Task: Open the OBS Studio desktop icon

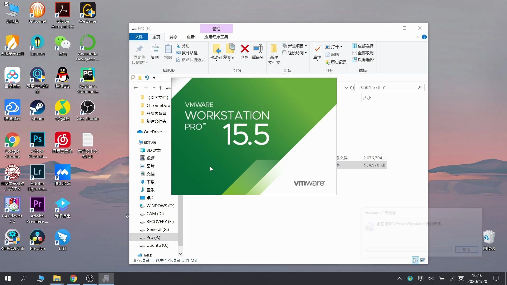Action: 87,111
